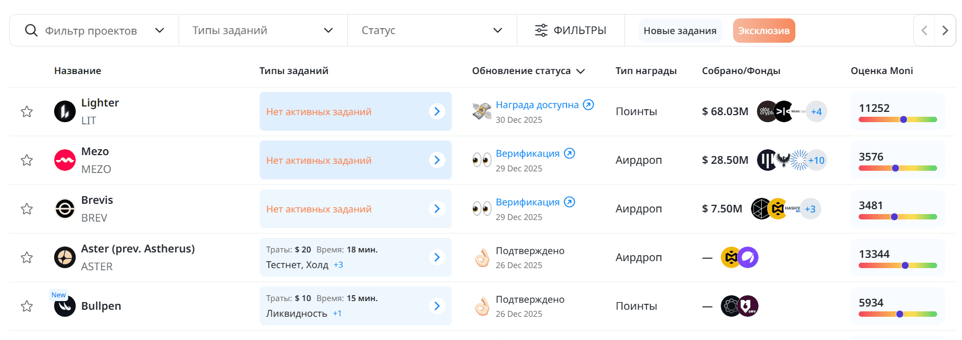This screenshot has height=340, width=962.
Task: Open the Aster project logo
Action: tap(65, 257)
